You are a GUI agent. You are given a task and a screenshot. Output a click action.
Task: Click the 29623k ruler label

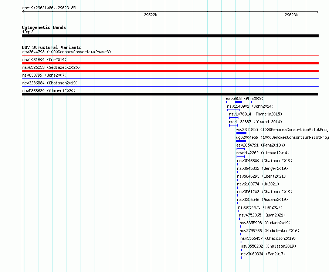click(291, 15)
